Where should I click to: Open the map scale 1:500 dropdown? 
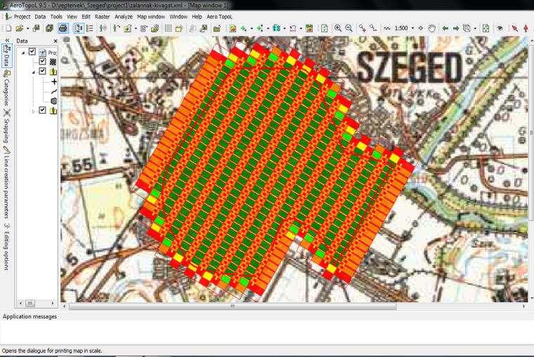click(x=412, y=29)
